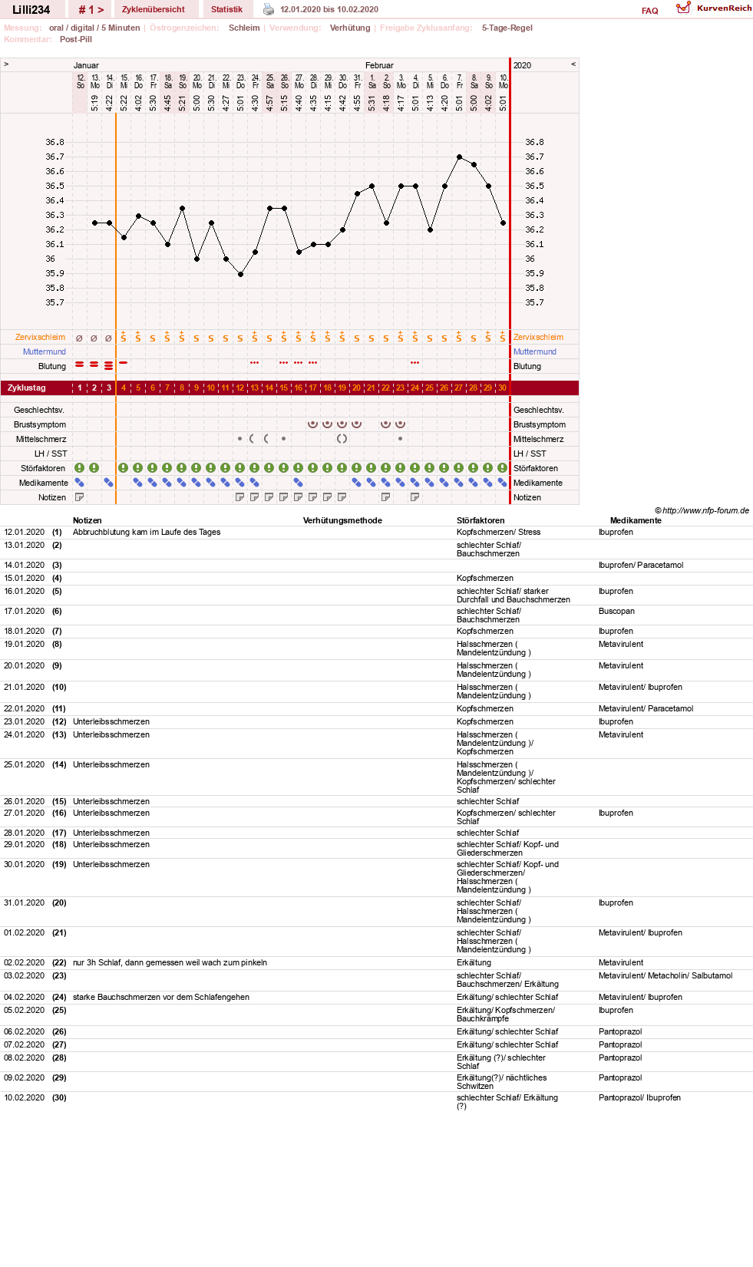Screen dimensions: 753x1267
Task: Click the 5-Tage-Regel value
Action: click(507, 28)
